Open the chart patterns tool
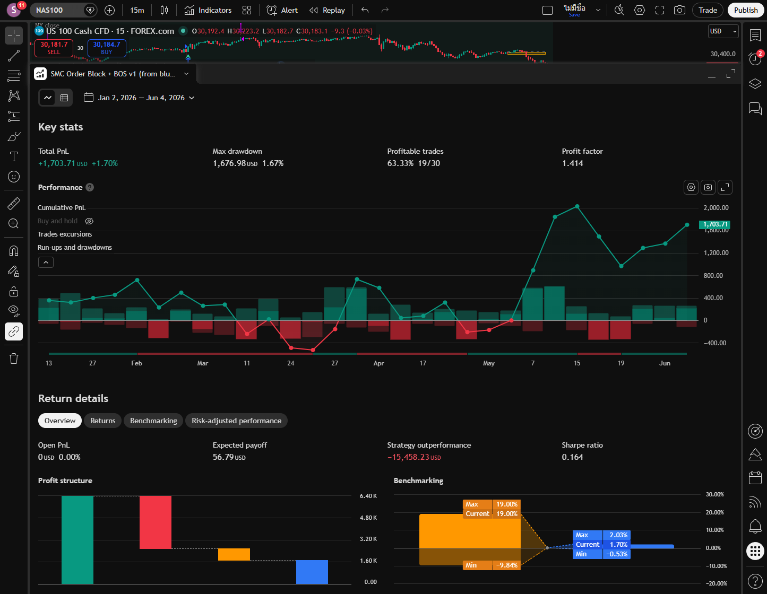 [x=14, y=96]
